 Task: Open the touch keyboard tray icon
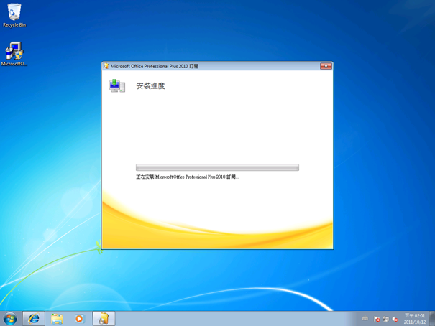[x=365, y=319]
